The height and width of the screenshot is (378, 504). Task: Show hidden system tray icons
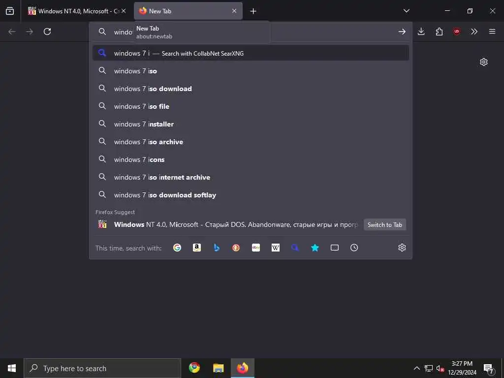click(x=416, y=368)
